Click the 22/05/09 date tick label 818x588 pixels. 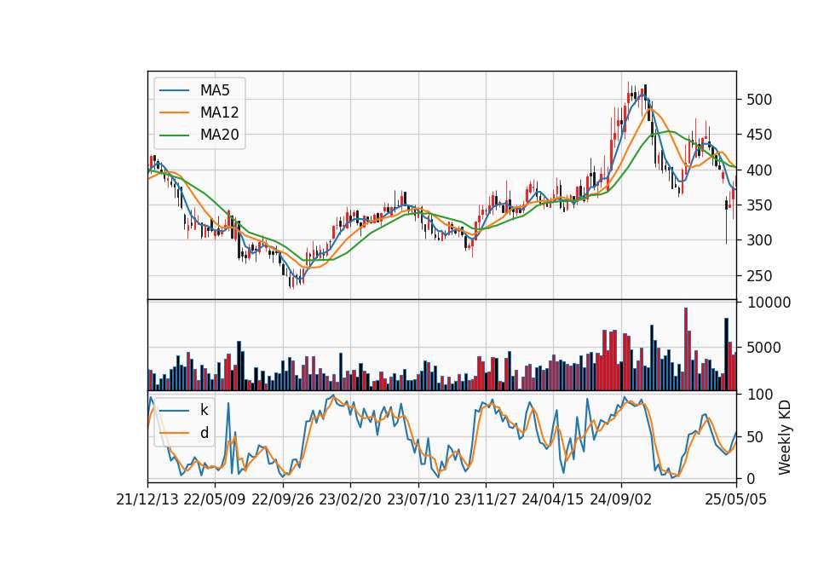(215, 499)
